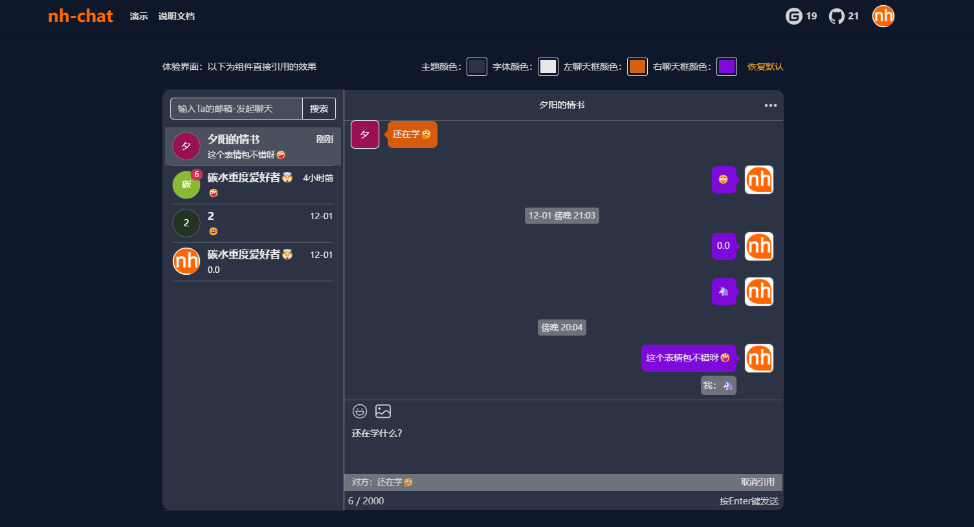Viewport: 974px width, 527px height.
Task: Click the image upload icon
Action: (383, 411)
